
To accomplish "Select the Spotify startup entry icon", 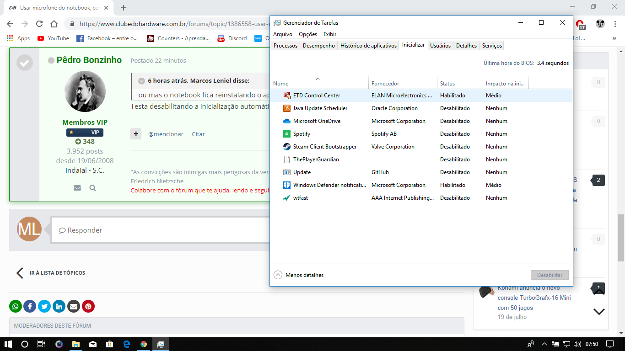I will click(287, 134).
